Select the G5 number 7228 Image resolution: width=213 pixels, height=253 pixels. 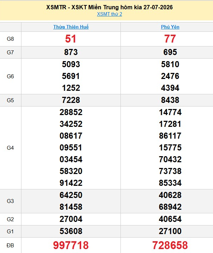[71, 100]
